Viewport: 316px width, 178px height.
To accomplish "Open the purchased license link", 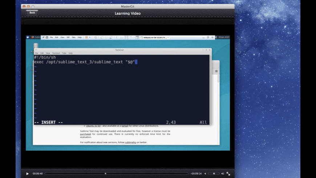I will pos(85,134).
